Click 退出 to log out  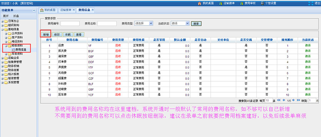[x=318, y=3]
